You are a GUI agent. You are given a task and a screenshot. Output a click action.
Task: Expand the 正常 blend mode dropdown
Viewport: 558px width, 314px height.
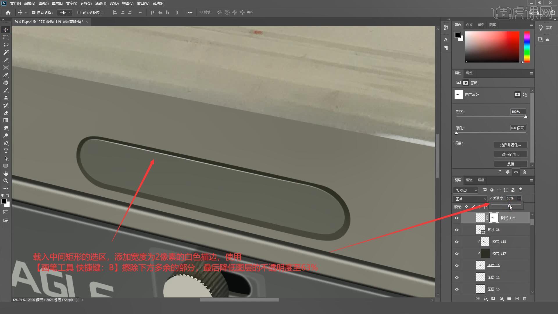pyautogui.click(x=470, y=199)
